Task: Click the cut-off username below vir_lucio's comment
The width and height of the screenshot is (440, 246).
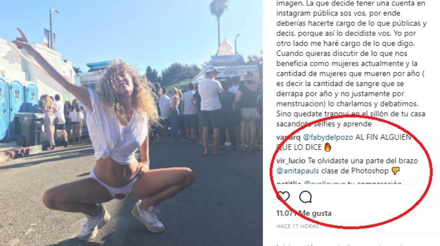Action: pyautogui.click(x=289, y=183)
